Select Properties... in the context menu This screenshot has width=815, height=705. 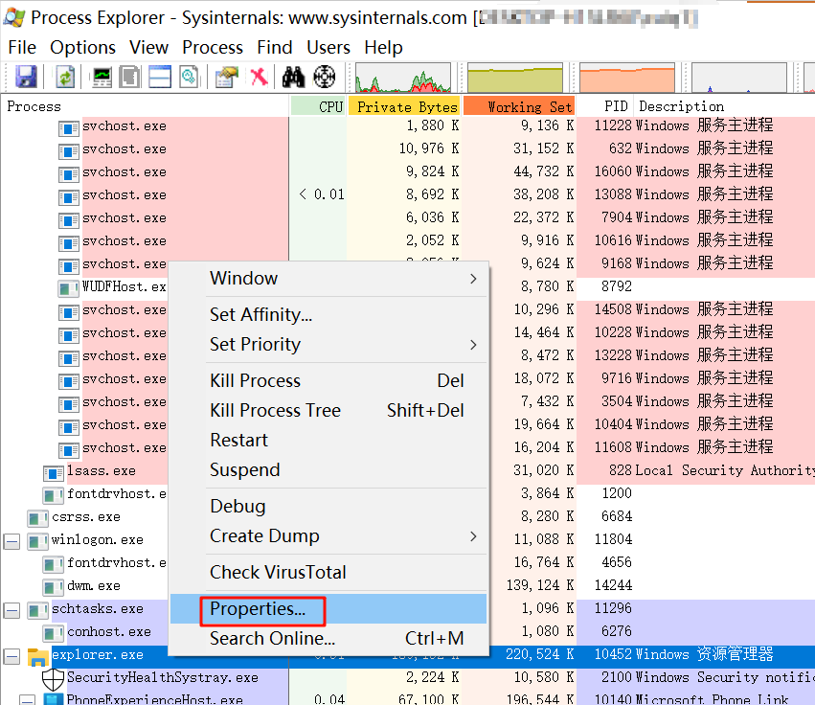(328, 608)
